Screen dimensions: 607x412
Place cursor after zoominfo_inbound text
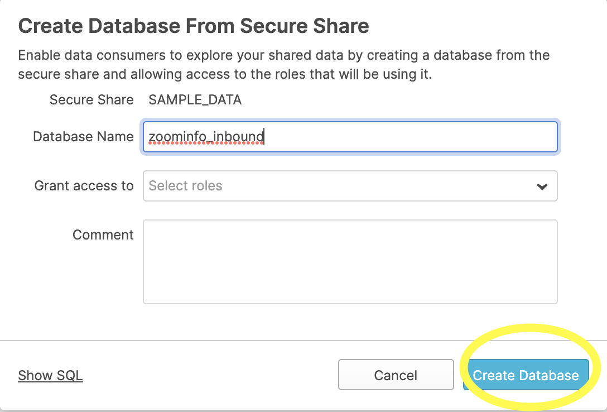pyautogui.click(x=264, y=137)
